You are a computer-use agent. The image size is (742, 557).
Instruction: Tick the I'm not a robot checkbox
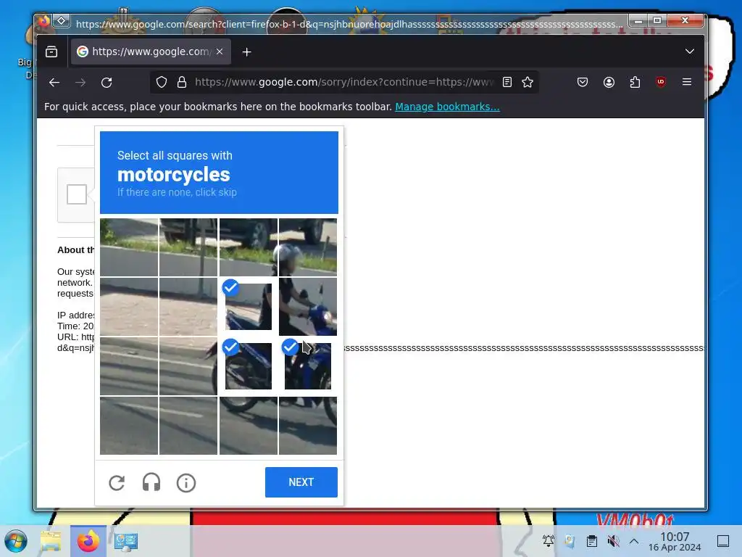pyautogui.click(x=77, y=194)
